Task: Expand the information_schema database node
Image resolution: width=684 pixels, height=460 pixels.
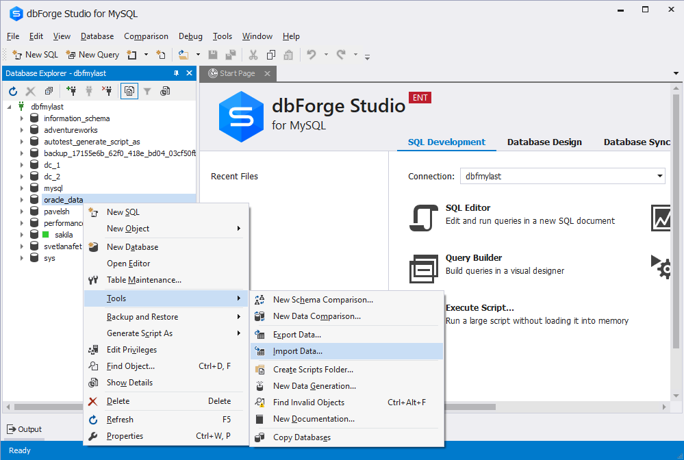Action: [22, 118]
